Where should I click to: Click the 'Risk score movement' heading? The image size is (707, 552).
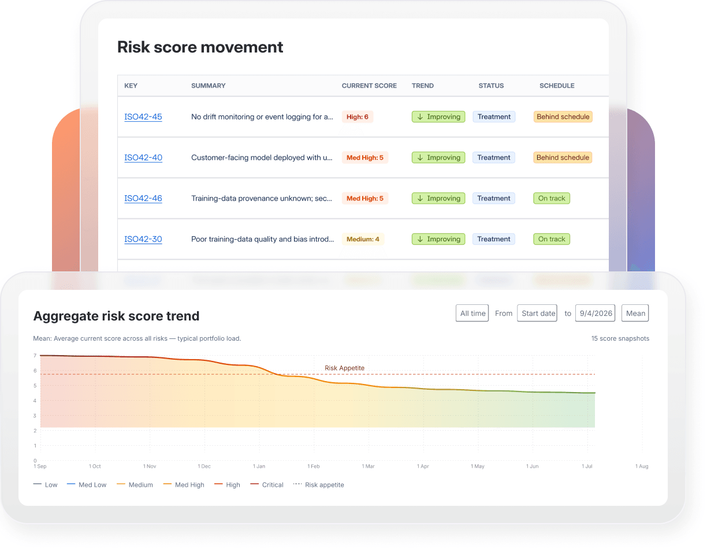point(200,47)
